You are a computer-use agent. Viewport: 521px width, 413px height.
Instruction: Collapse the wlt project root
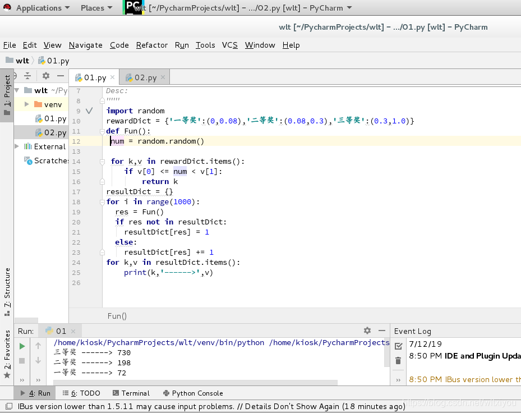coord(17,90)
